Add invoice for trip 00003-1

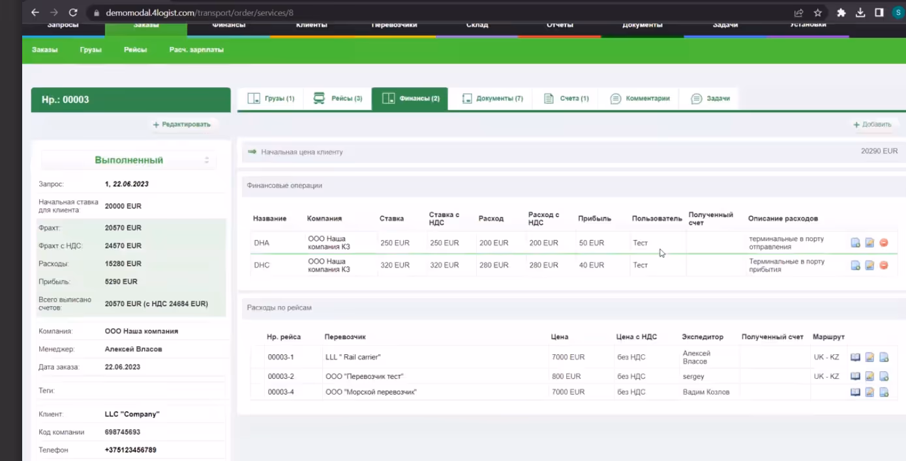[884, 357]
